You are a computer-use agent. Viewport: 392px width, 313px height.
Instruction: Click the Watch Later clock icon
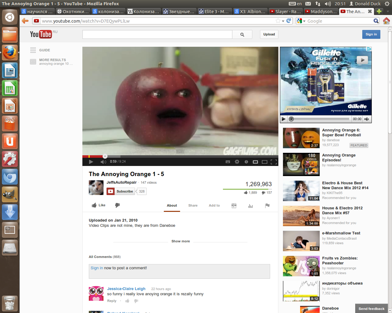(246, 162)
